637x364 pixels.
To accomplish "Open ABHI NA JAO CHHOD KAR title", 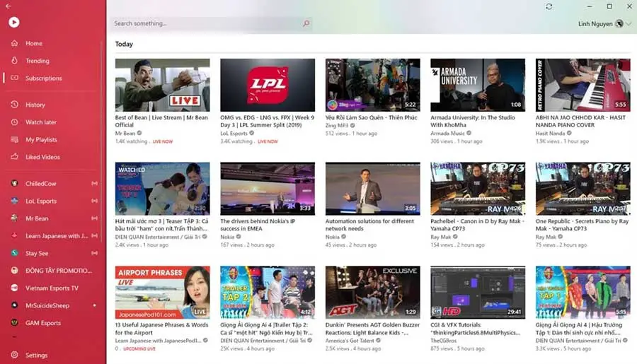I will pos(580,121).
